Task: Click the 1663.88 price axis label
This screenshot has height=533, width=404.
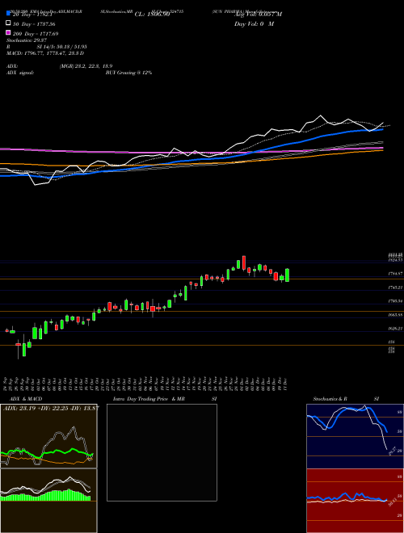Action: click(x=396, y=315)
